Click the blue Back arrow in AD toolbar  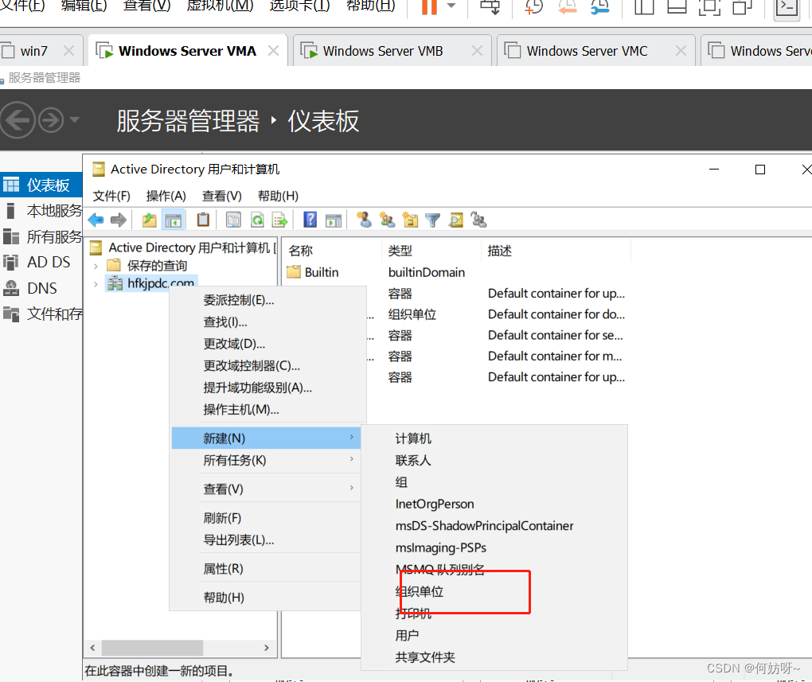tap(96, 220)
